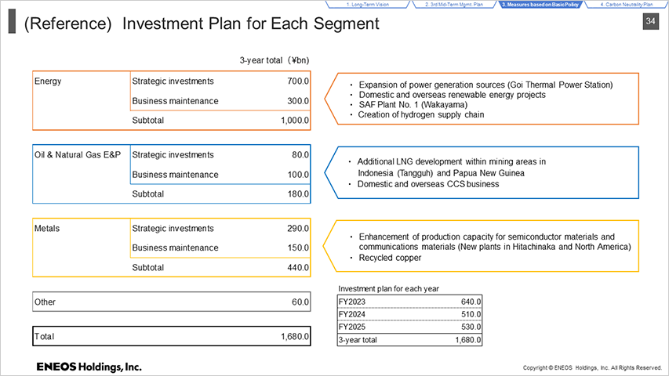
Task: Click Metals subtotal value 440.0
Action: (x=298, y=268)
